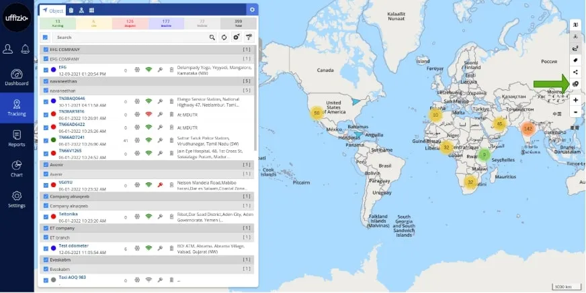Click the filter funnel icon
The width and height of the screenshot is (586, 293).
[x=248, y=38]
